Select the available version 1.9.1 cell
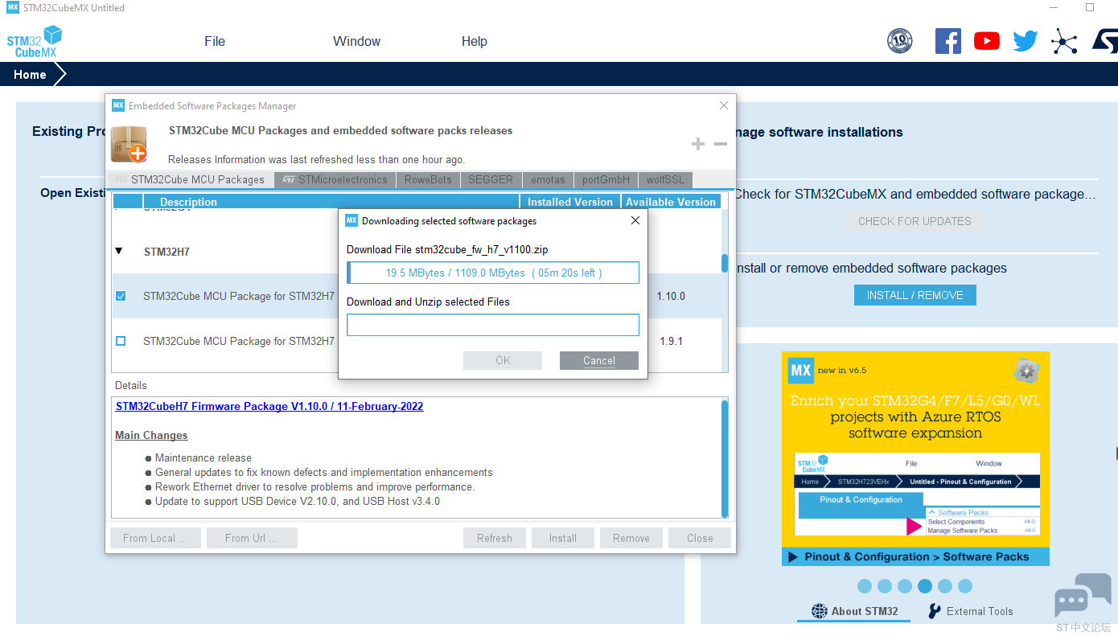The width and height of the screenshot is (1118, 640). click(671, 341)
